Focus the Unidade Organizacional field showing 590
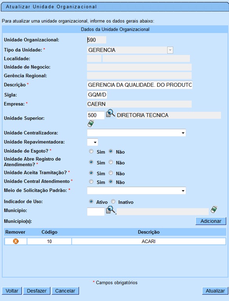This screenshot has height=301, width=229. pos(96,40)
